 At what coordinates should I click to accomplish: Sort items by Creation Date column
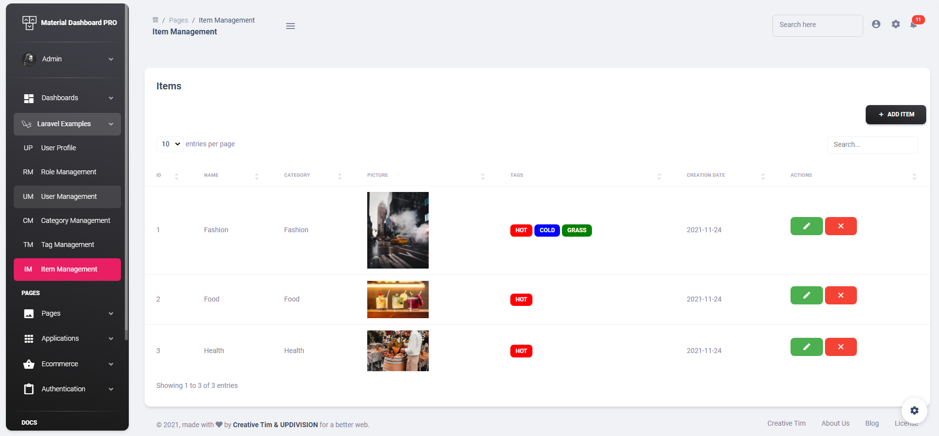pyautogui.click(x=725, y=175)
